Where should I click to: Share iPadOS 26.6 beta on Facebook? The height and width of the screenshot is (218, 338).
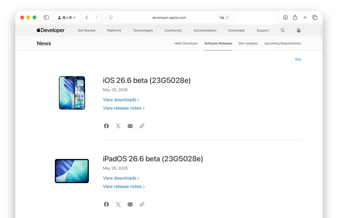pos(106,204)
